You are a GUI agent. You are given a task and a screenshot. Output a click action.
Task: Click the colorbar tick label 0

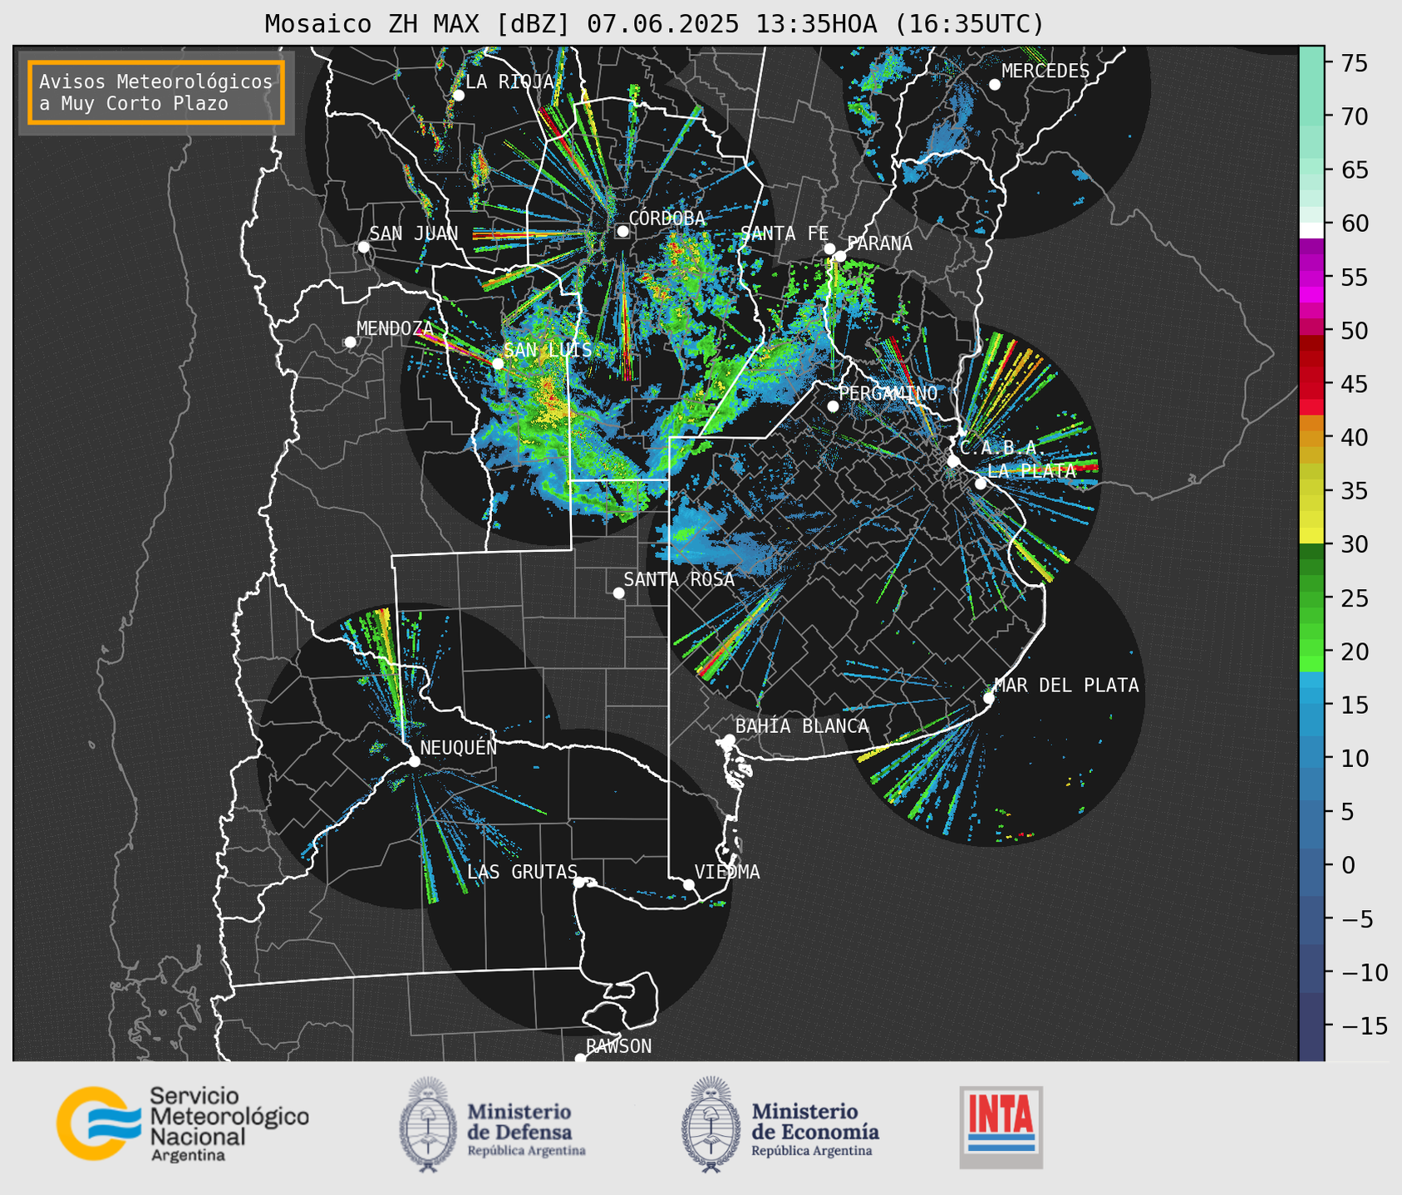click(x=1348, y=866)
